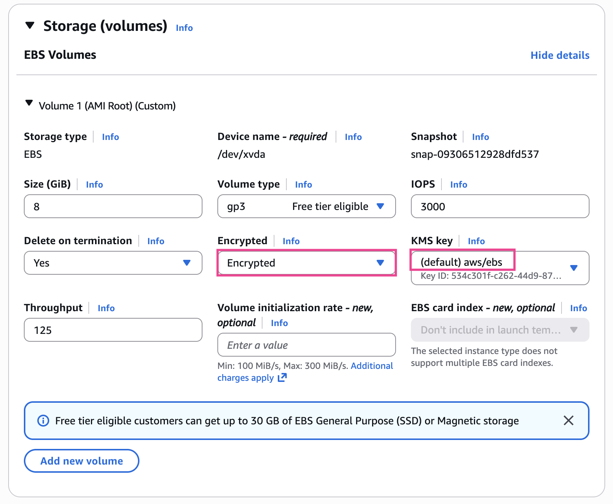Click Add new volume button
Screen dimensions: 613x504
82,461
